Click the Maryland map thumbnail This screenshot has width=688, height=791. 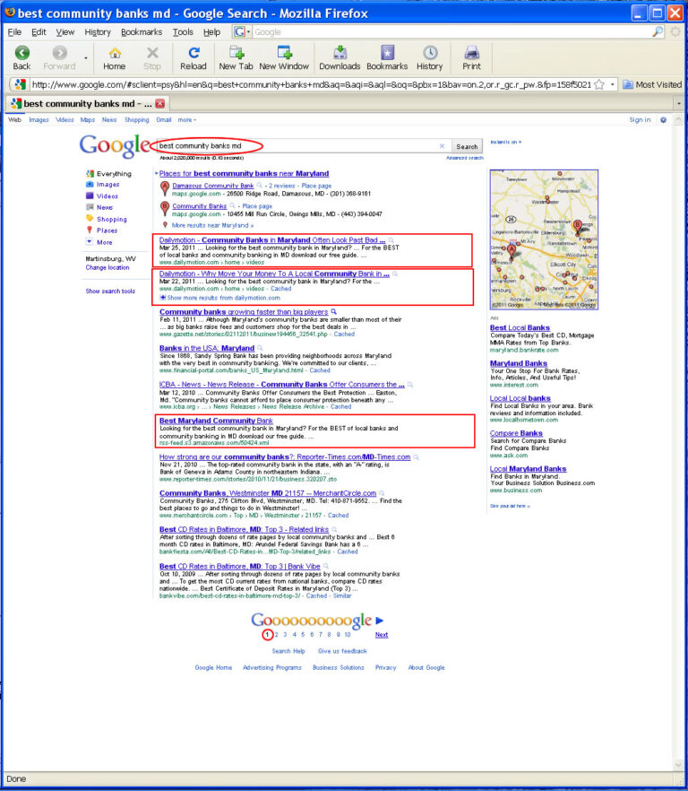tap(544, 239)
